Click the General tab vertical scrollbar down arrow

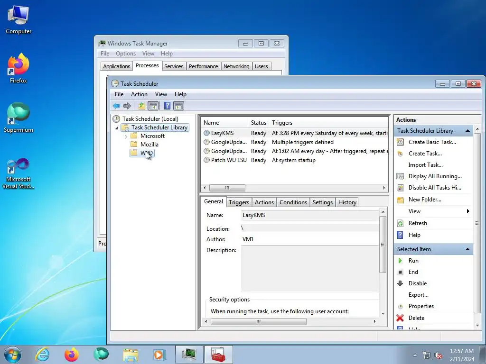(x=383, y=314)
